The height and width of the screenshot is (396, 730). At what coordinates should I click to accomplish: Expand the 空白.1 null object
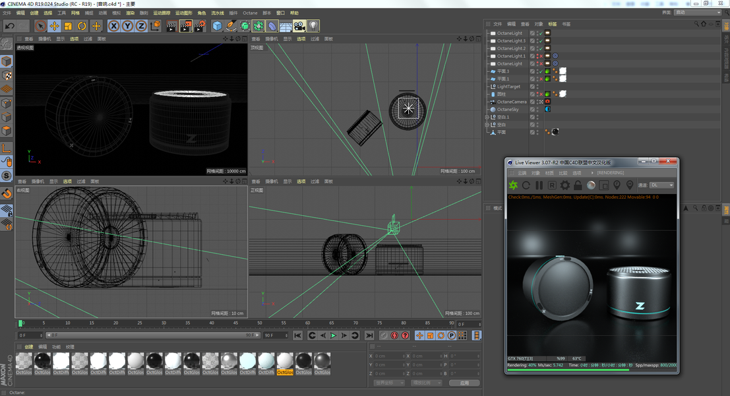(x=487, y=117)
